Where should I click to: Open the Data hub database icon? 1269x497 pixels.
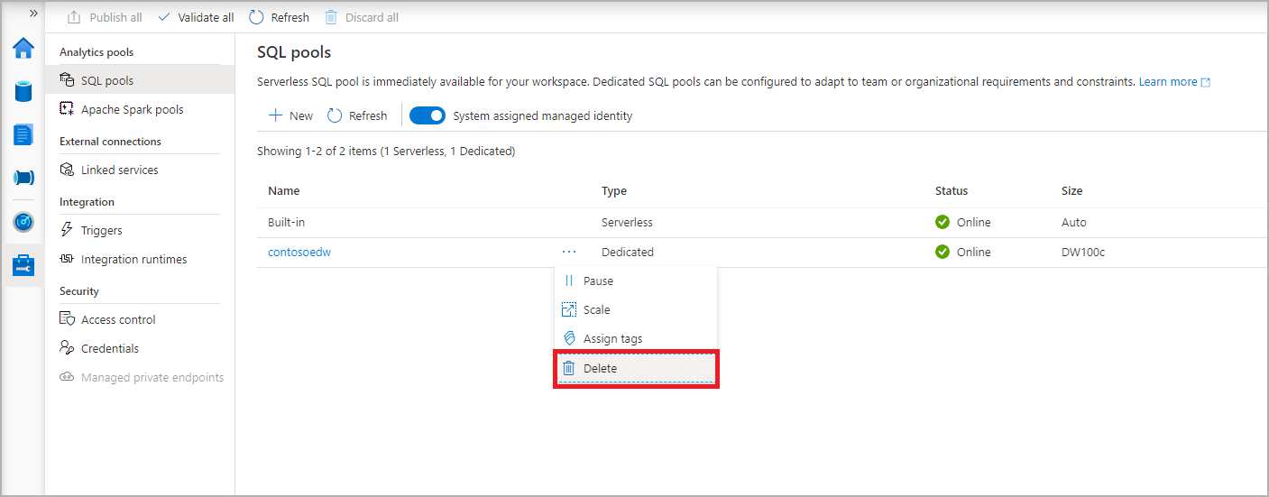(23, 91)
